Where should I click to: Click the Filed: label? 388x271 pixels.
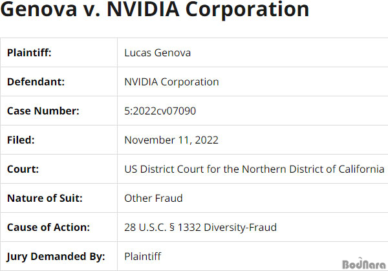[x=21, y=140]
